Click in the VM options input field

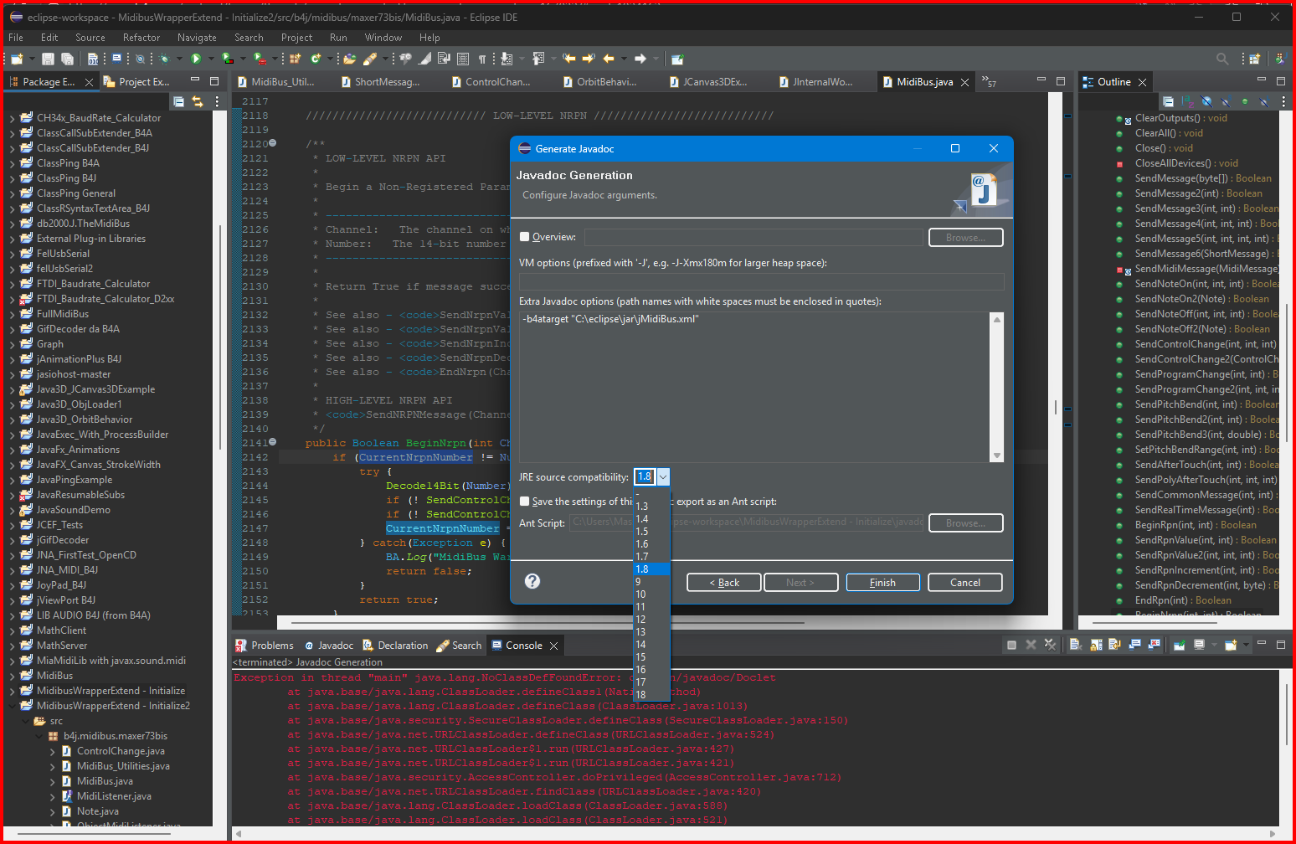(761, 281)
